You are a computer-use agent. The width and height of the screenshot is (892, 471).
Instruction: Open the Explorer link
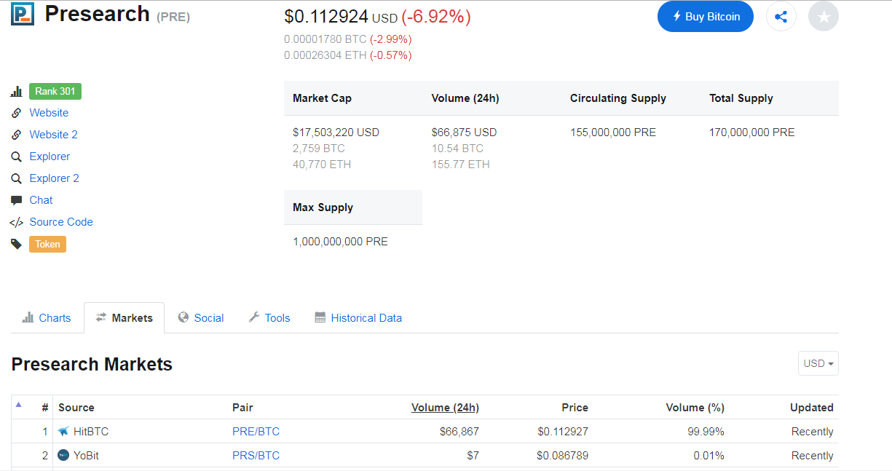50,157
